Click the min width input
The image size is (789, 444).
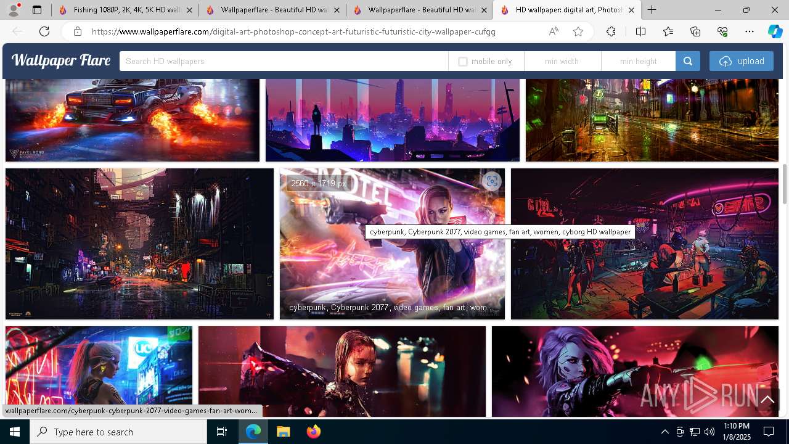tap(562, 61)
